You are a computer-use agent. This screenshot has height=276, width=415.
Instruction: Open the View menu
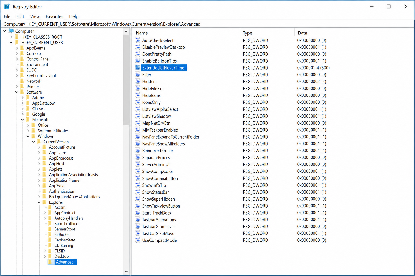coord(35,16)
